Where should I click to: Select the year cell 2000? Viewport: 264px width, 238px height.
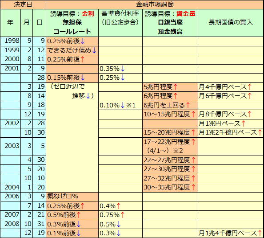point(10,59)
